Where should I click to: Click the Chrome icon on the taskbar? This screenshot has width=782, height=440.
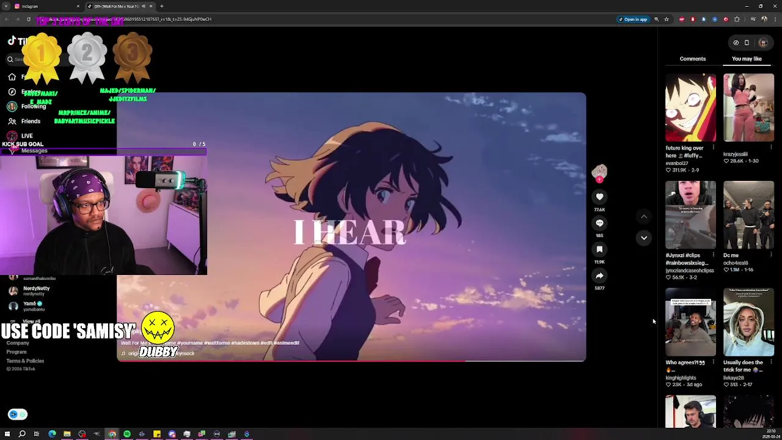point(112,434)
